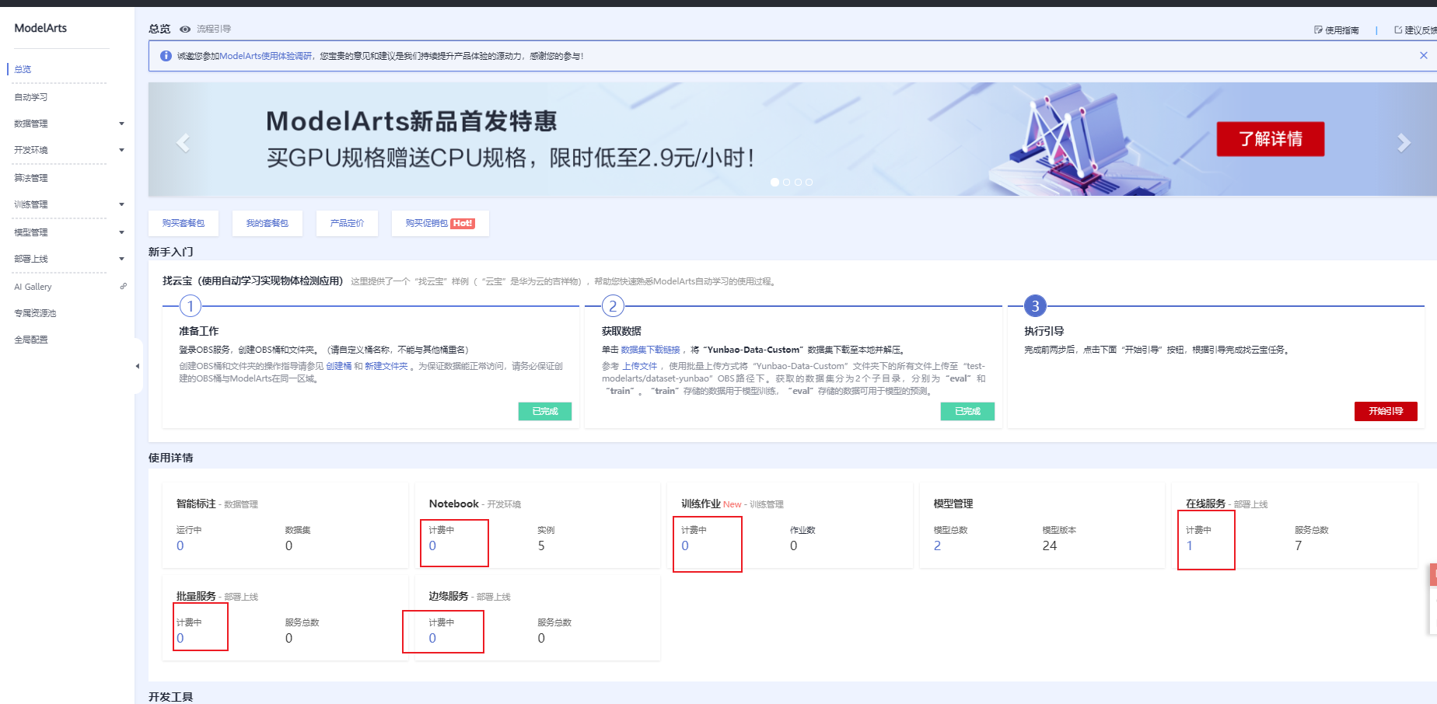1437x704 pixels.
Task: Dismiss the survey notice with the X icon
Action: [1423, 55]
